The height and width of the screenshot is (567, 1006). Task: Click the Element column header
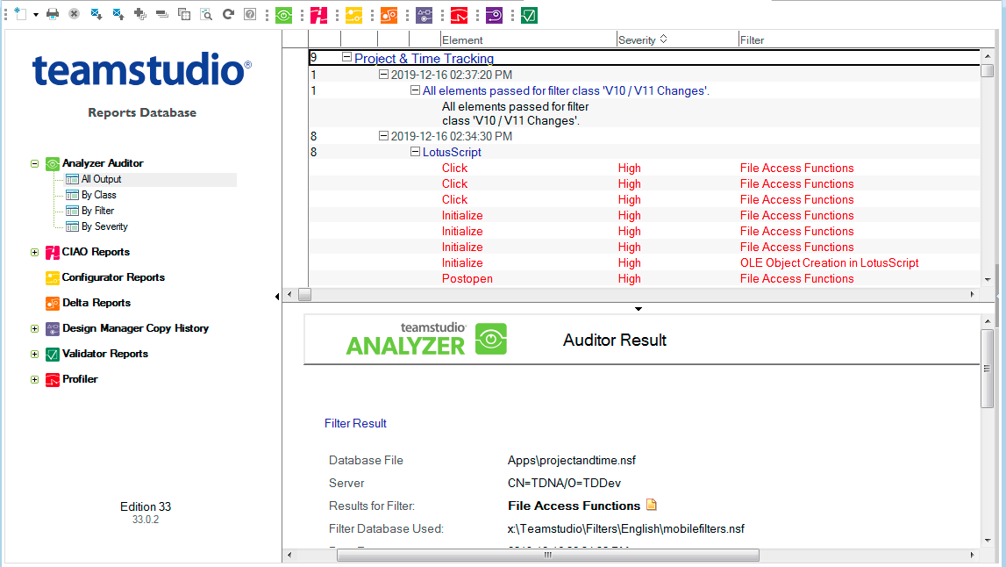point(528,39)
